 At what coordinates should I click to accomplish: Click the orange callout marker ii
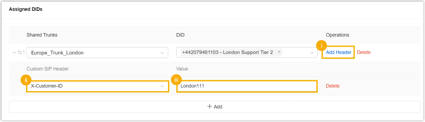click(26, 80)
